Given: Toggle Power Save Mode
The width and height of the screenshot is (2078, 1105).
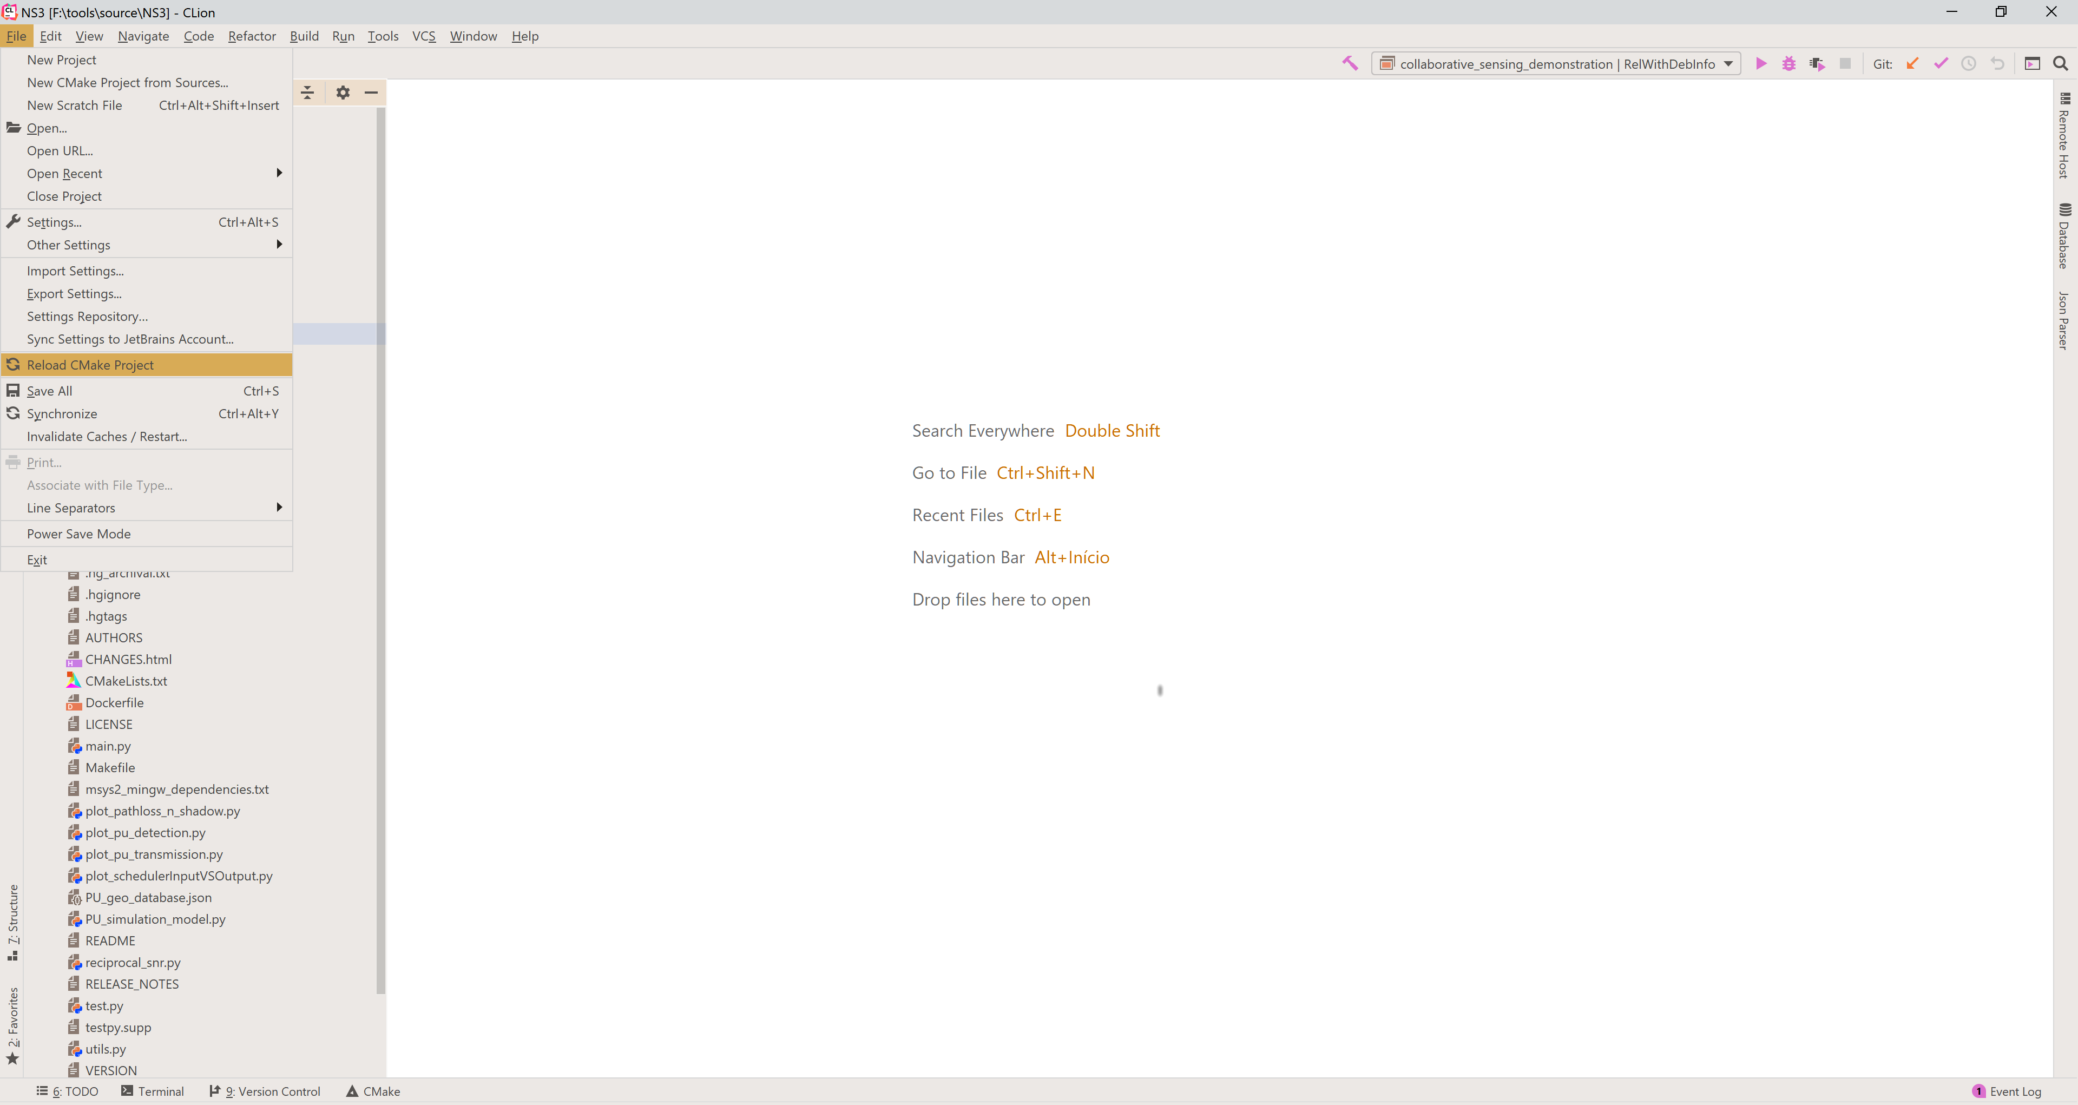Looking at the screenshot, I should [78, 534].
